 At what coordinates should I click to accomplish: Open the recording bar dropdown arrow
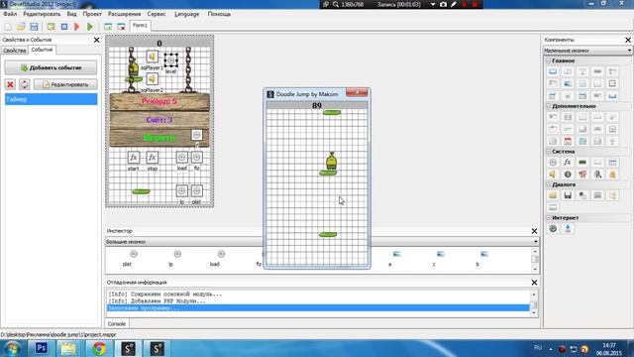[x=433, y=4]
